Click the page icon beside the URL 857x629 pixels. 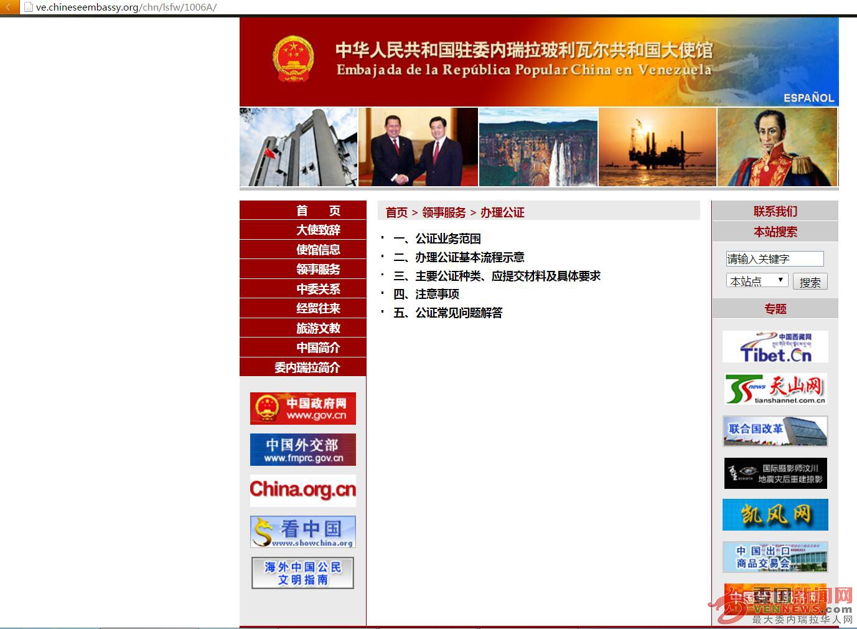click(x=28, y=7)
